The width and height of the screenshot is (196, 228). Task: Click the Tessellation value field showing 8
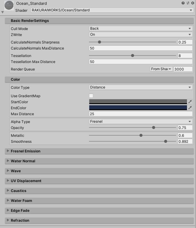185,56
